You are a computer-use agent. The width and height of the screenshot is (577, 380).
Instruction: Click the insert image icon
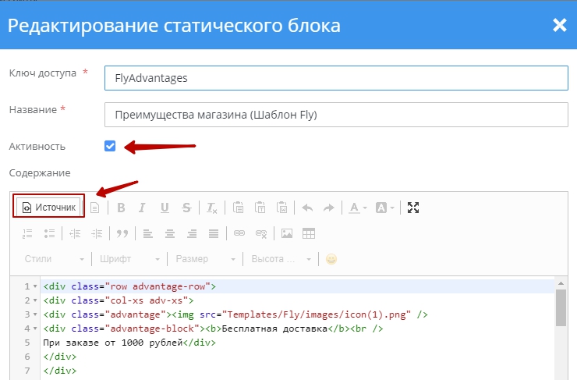(287, 233)
